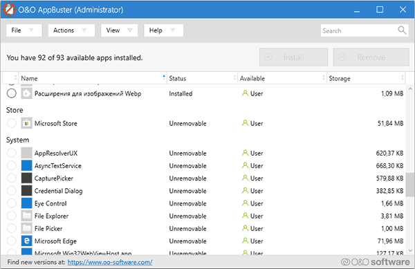Click the Microsoft Edge app name

click(x=55, y=241)
